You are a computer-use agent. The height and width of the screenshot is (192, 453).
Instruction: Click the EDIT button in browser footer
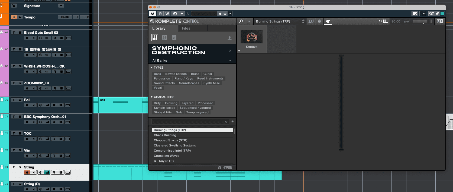(x=228, y=168)
